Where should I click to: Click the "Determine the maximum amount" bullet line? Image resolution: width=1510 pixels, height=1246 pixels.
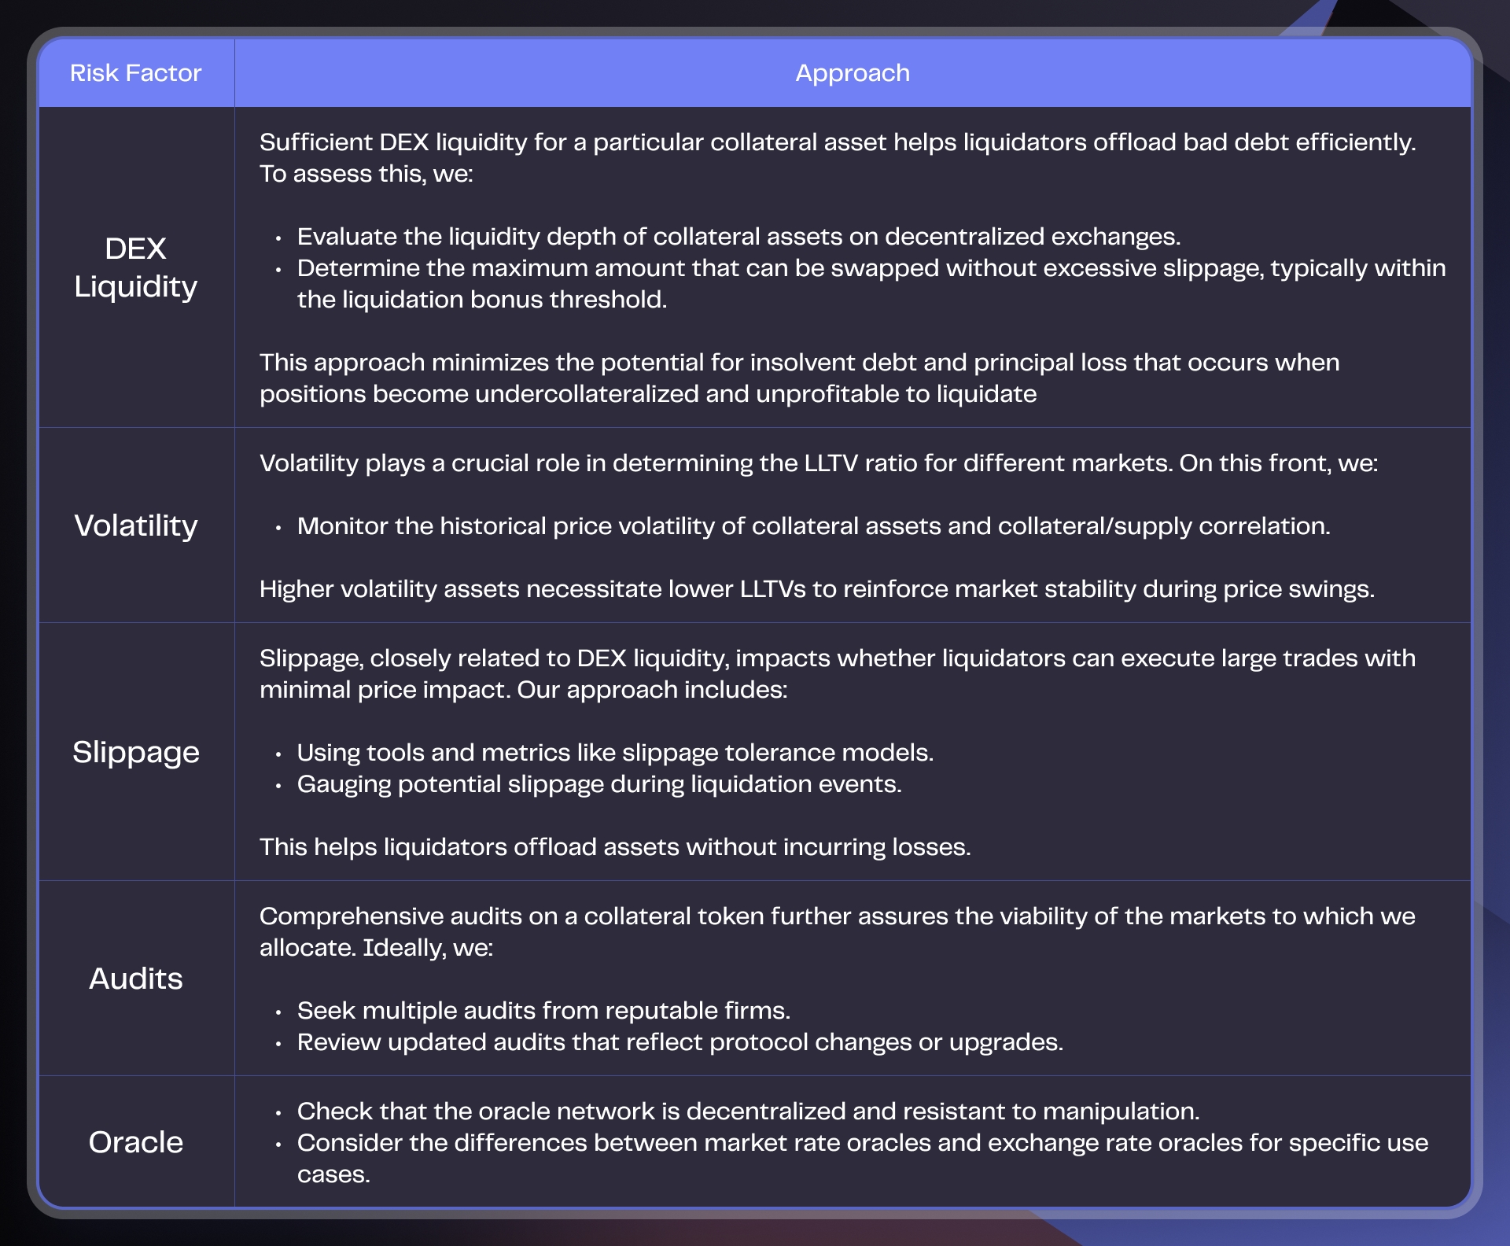pyautogui.click(x=871, y=268)
